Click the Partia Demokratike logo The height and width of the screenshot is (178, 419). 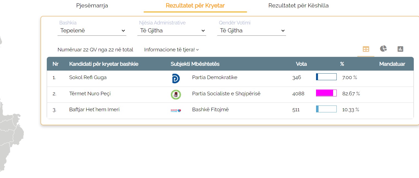coord(176,78)
